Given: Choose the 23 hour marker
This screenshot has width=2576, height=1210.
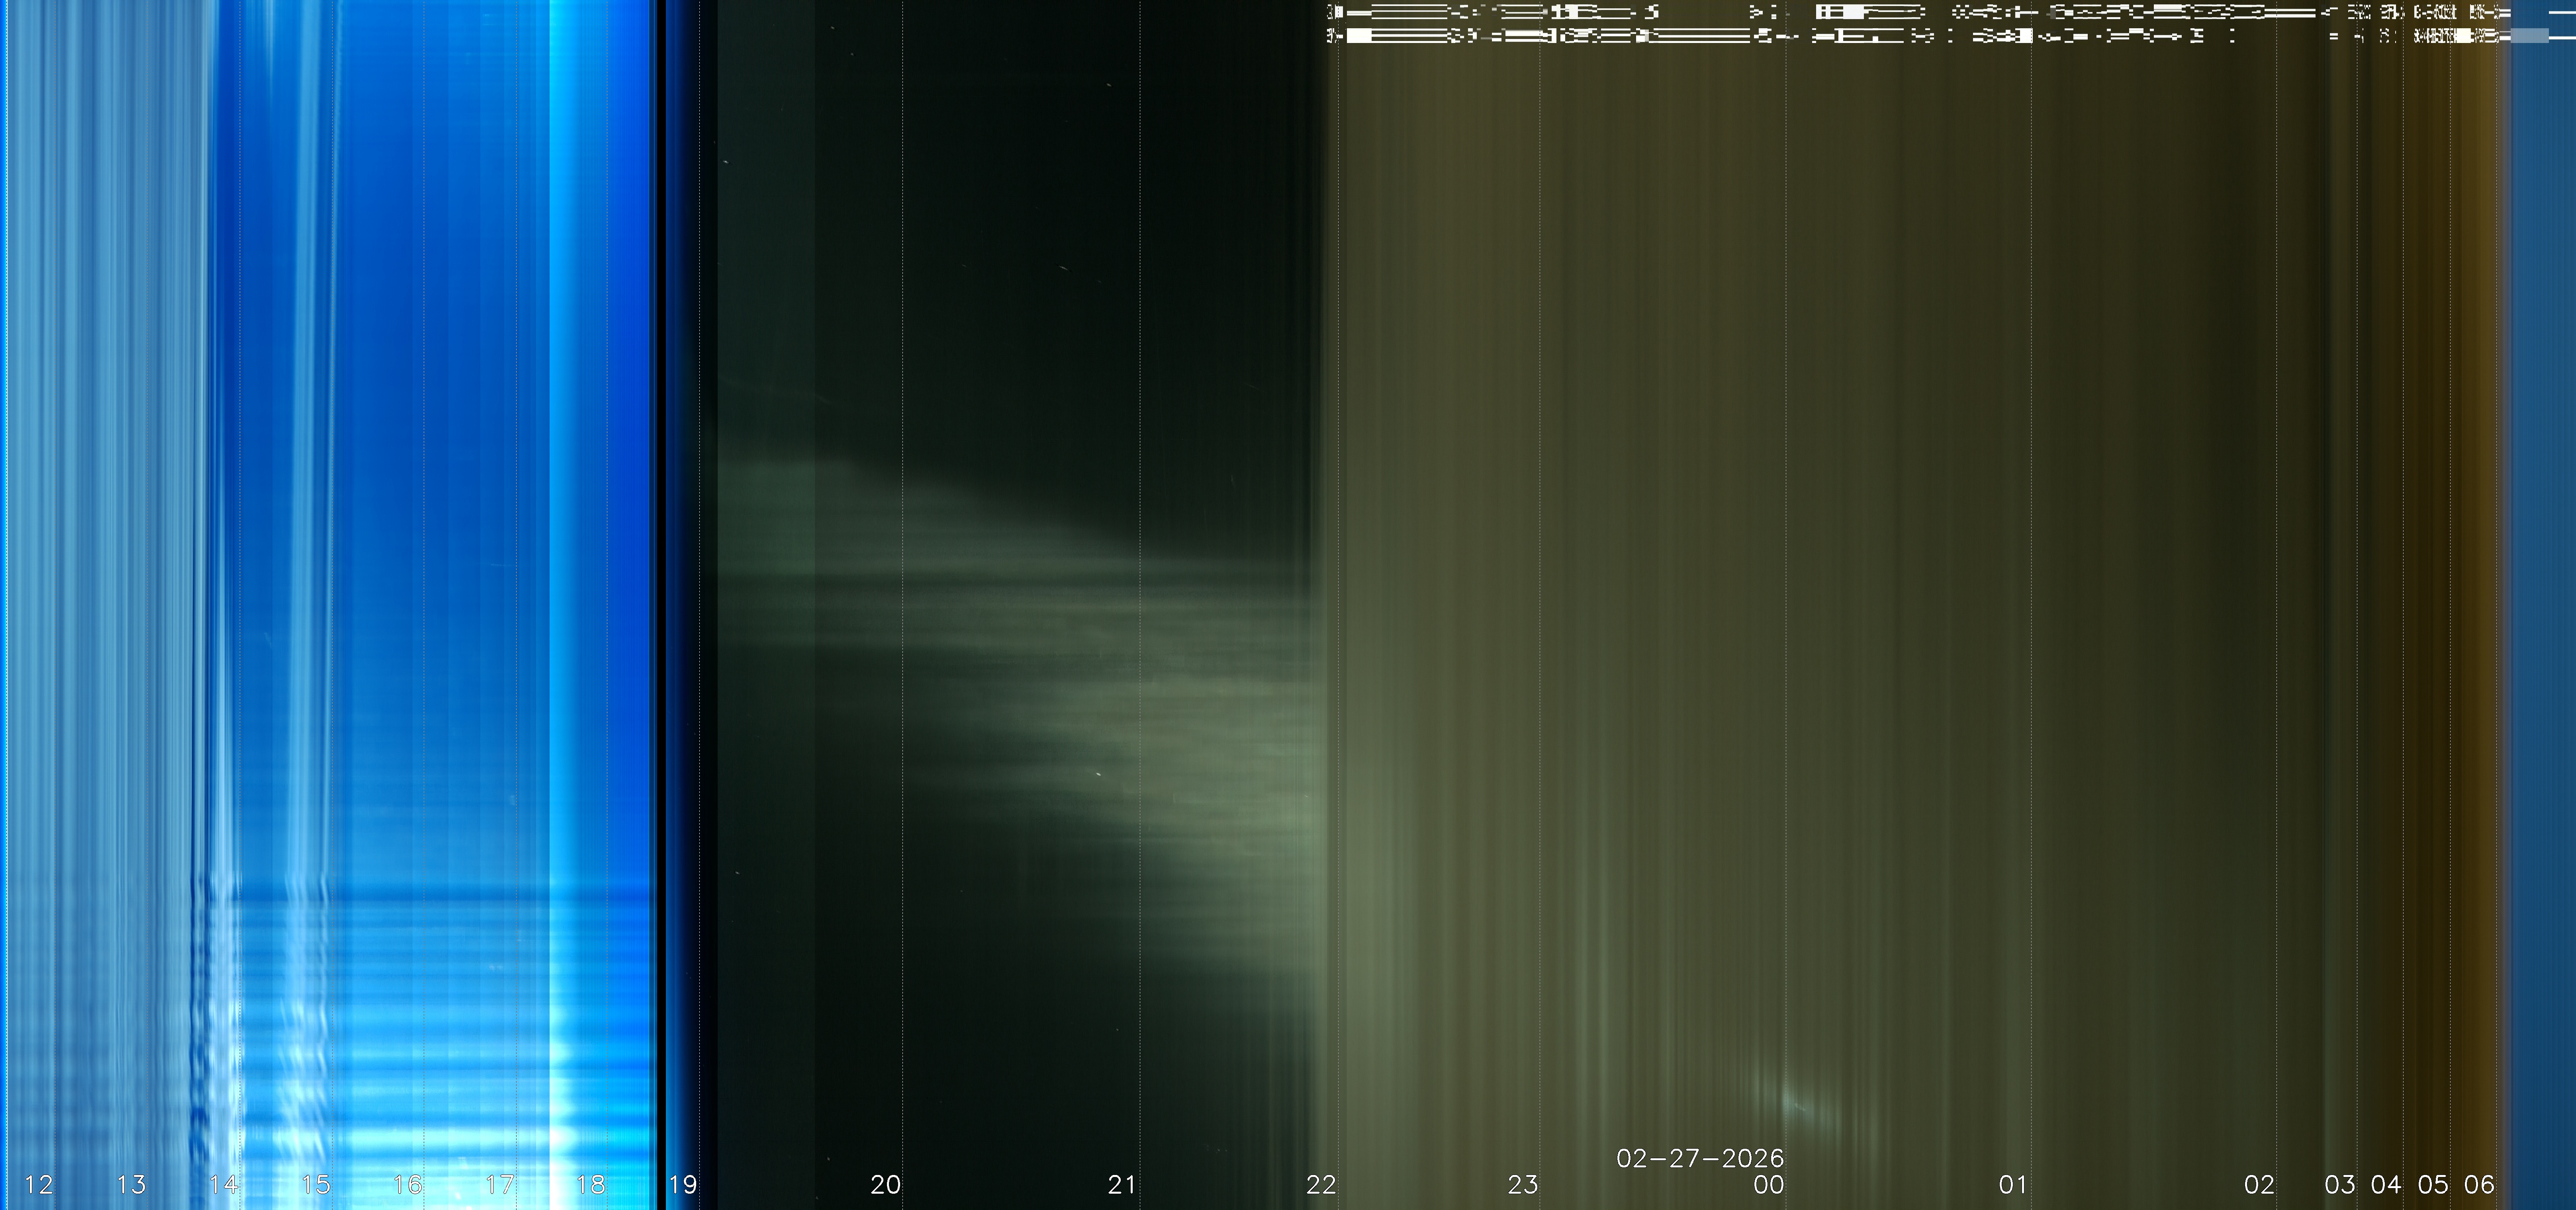Looking at the screenshot, I should coord(1523,1185).
